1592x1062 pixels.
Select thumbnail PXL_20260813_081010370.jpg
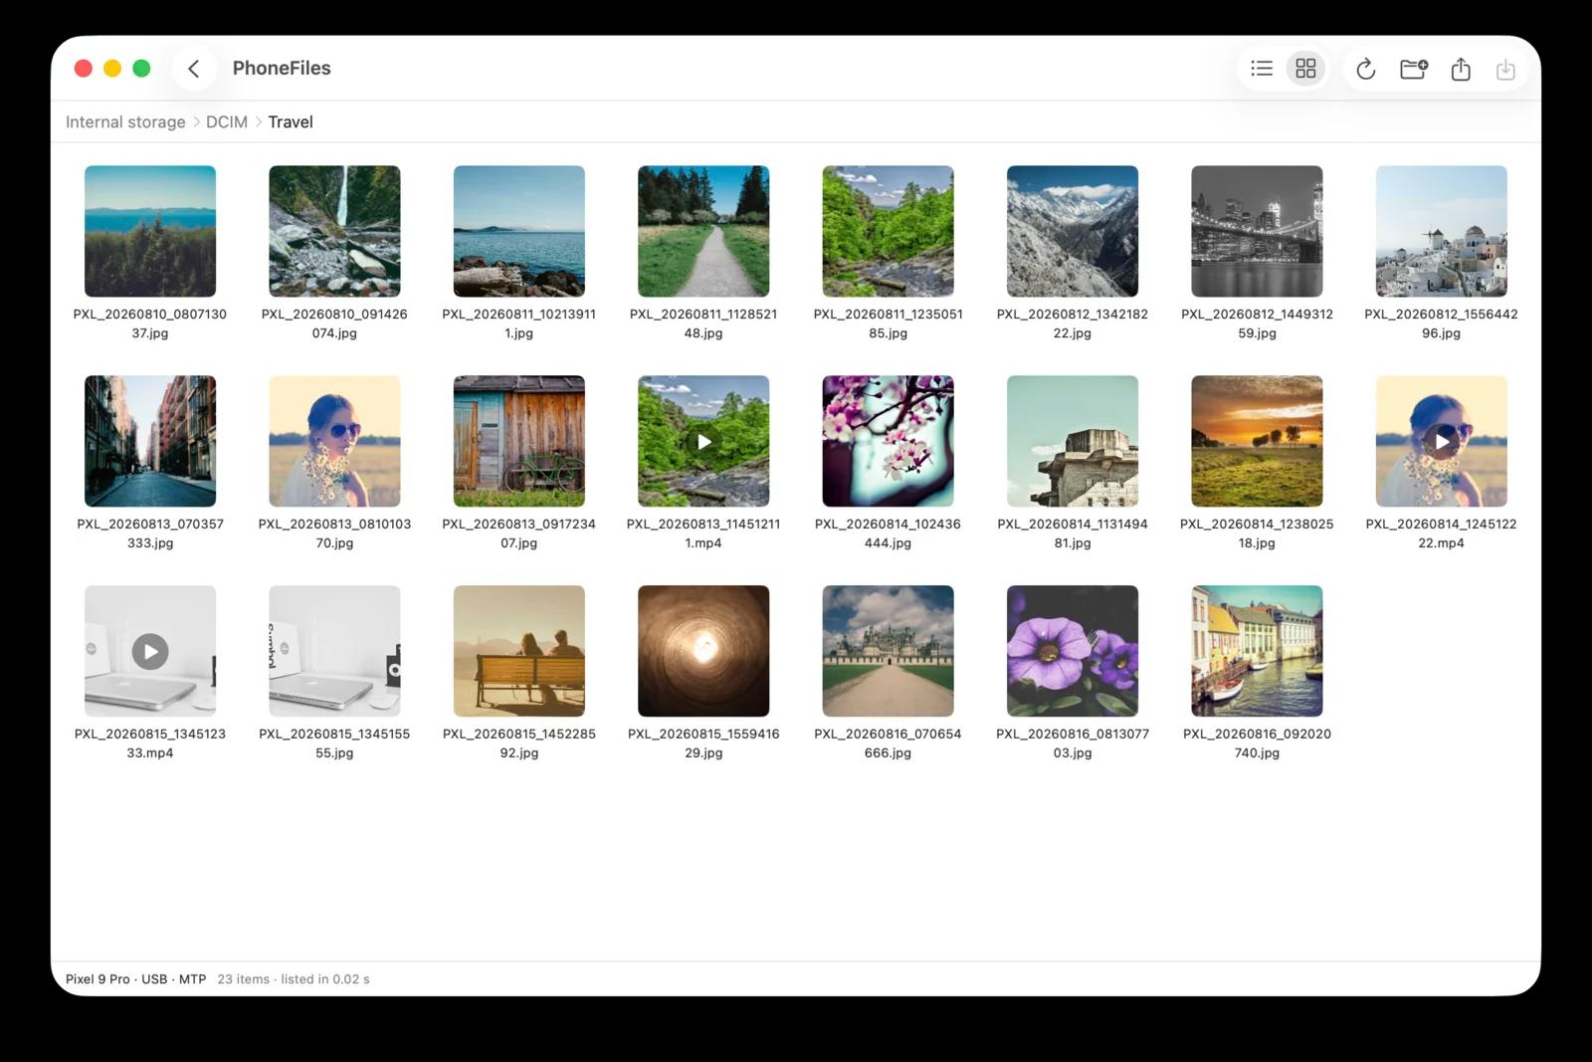[334, 441]
